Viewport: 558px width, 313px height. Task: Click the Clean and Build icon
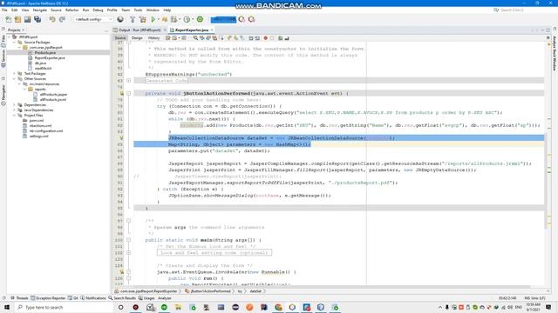[x=143, y=19]
